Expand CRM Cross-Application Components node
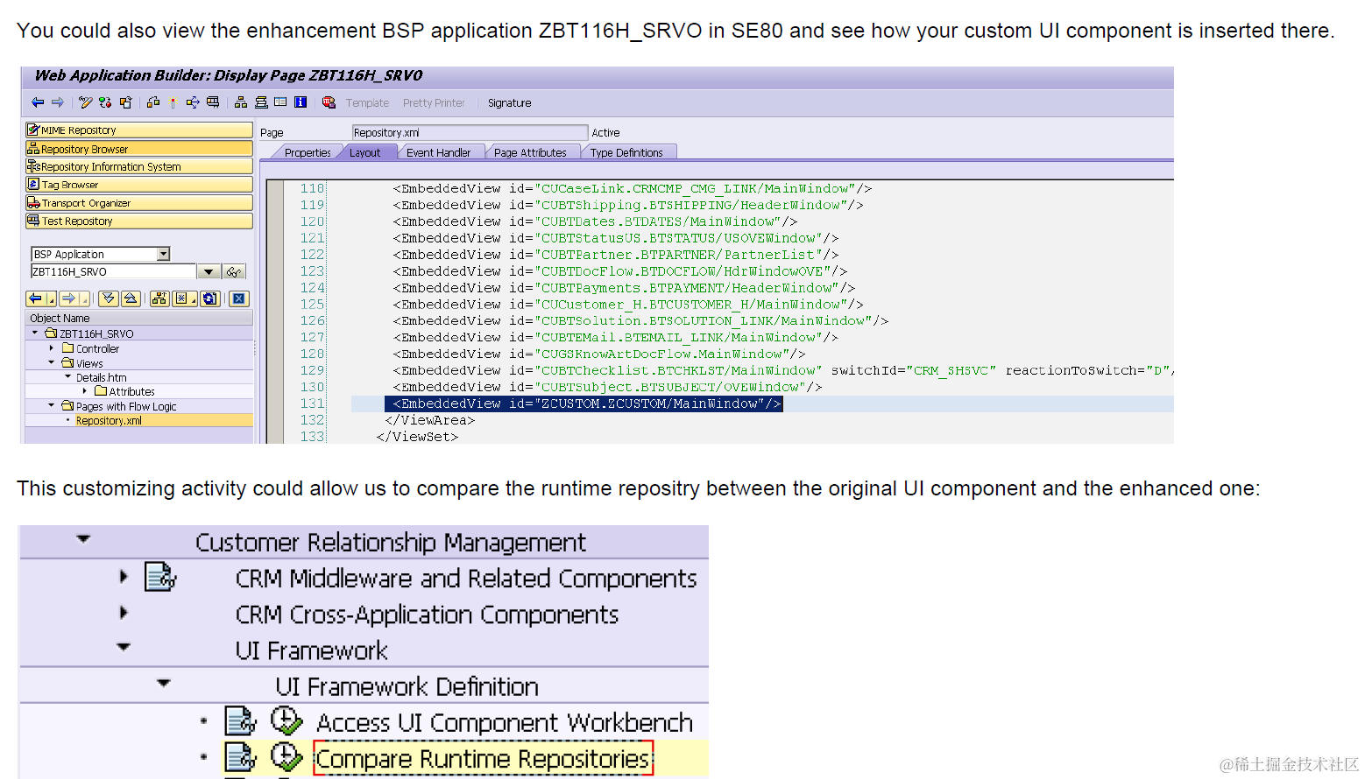1365x779 pixels. (124, 613)
